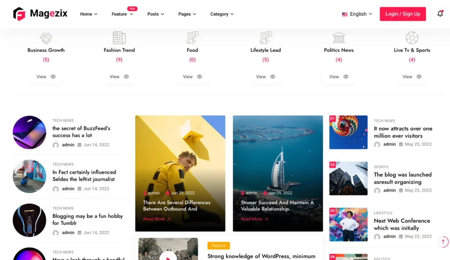
Task: Open the English language dropdown
Action: 357,14
